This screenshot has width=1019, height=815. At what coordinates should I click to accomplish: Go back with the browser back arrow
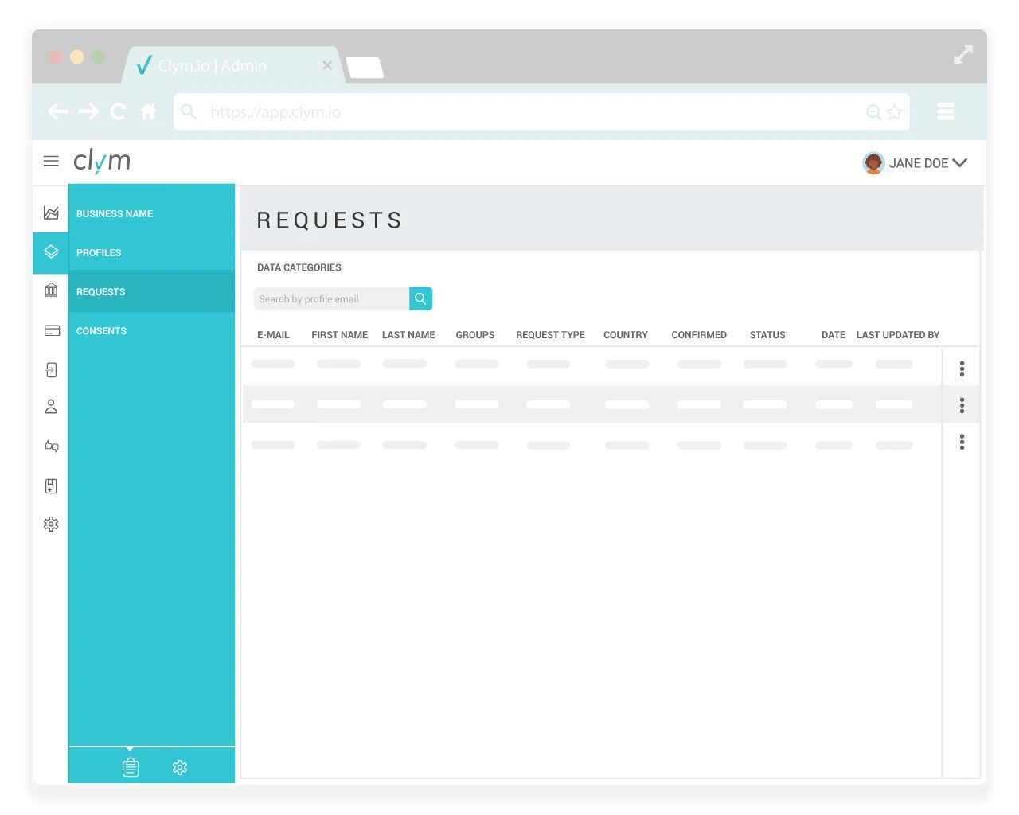point(58,111)
